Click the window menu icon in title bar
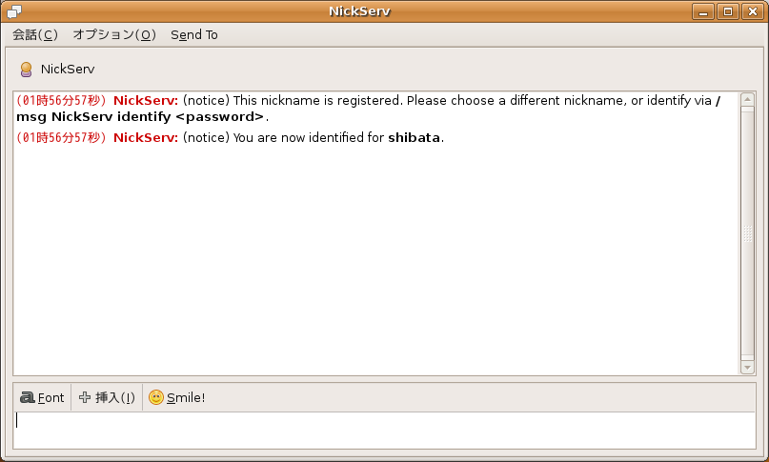769x462 pixels. 14,11
